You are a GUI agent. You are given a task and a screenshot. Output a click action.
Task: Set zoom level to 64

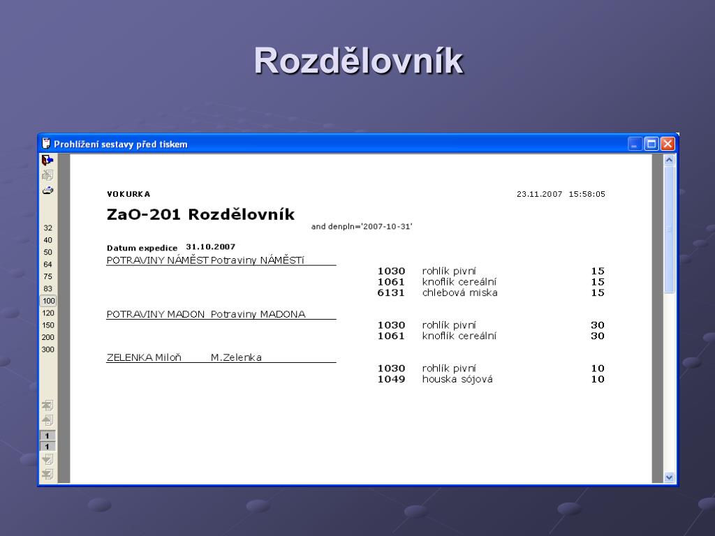48,265
